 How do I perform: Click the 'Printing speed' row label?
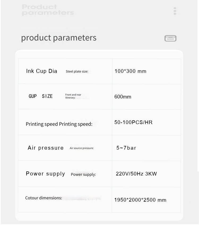[59, 124]
